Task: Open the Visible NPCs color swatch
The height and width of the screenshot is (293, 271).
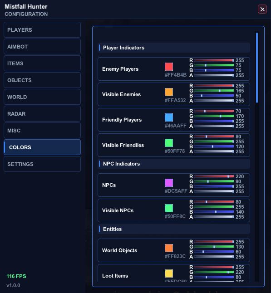Action: [x=169, y=208]
